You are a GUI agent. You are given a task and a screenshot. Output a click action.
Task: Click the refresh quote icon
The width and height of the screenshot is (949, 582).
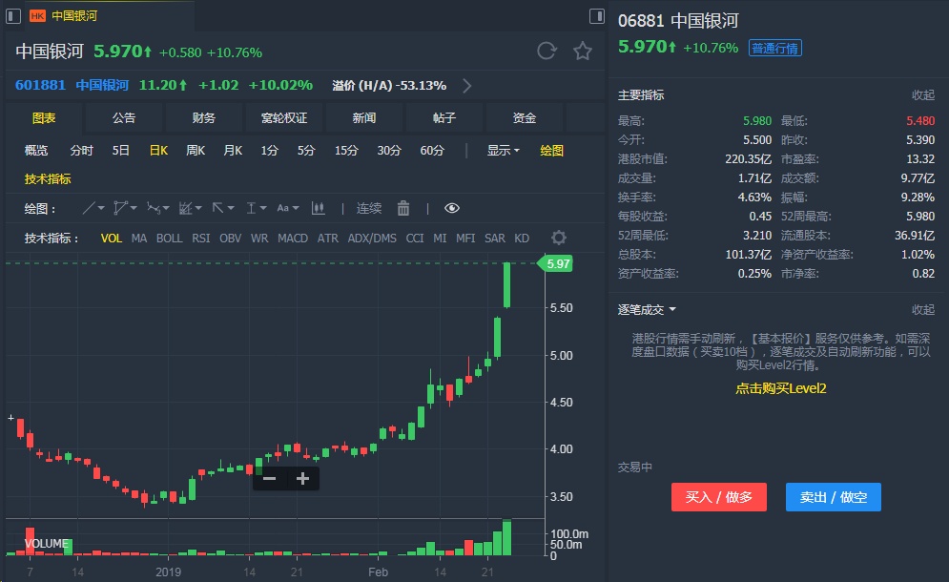[547, 51]
